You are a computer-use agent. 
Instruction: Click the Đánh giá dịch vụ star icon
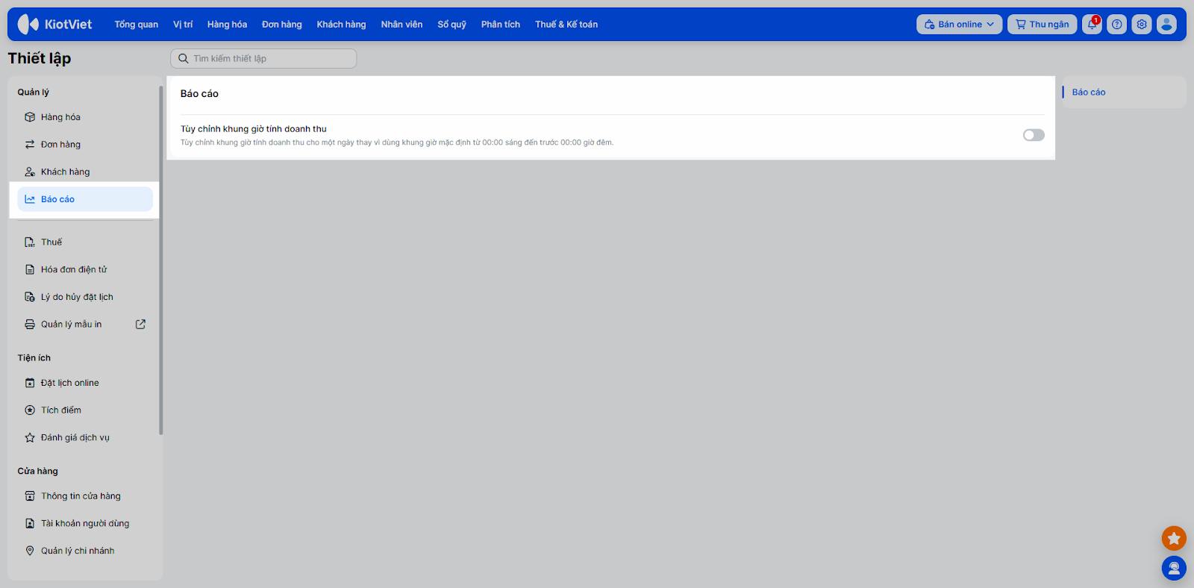coord(30,438)
